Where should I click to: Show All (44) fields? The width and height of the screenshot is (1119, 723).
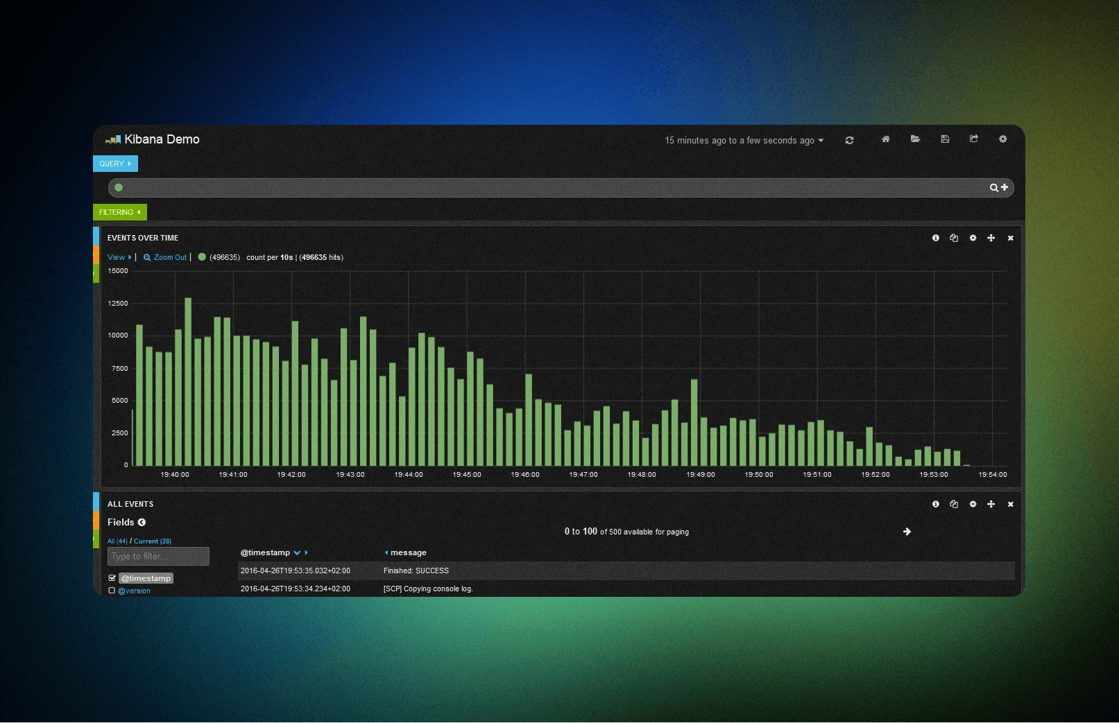click(x=117, y=541)
